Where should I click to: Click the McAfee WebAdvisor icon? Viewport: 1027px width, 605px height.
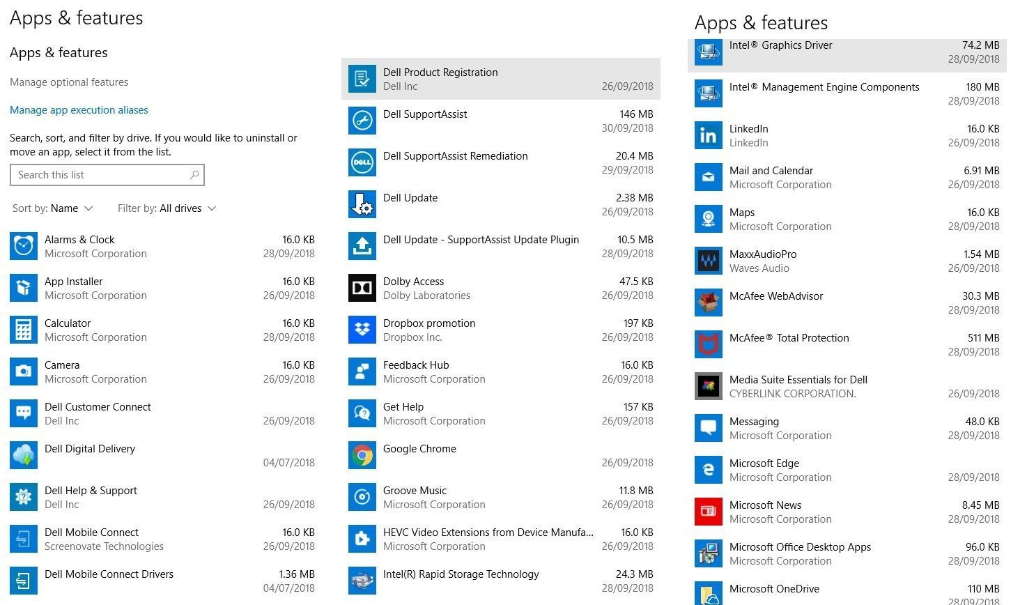tap(709, 302)
